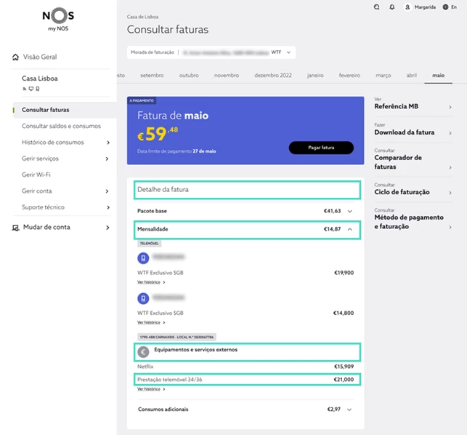Open Download da fatura link

pyautogui.click(x=413, y=129)
